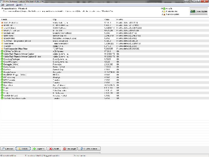Image resolution: width=209 pixels, height=157 pixels.
Task: Sort by the Termék column header
Action: (26, 19)
